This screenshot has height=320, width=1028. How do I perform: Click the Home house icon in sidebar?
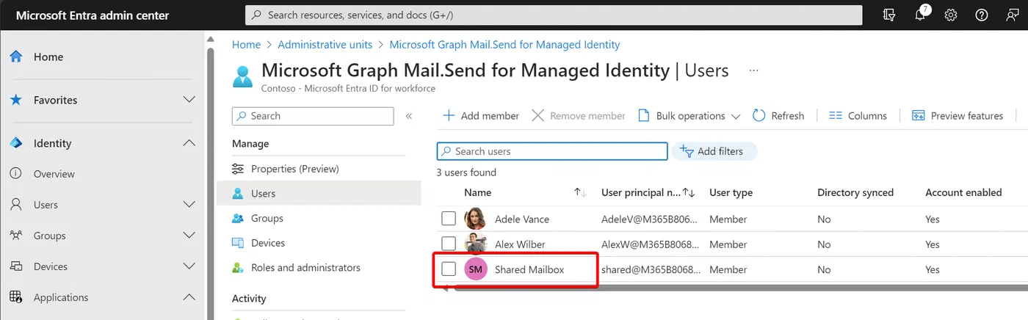15,57
